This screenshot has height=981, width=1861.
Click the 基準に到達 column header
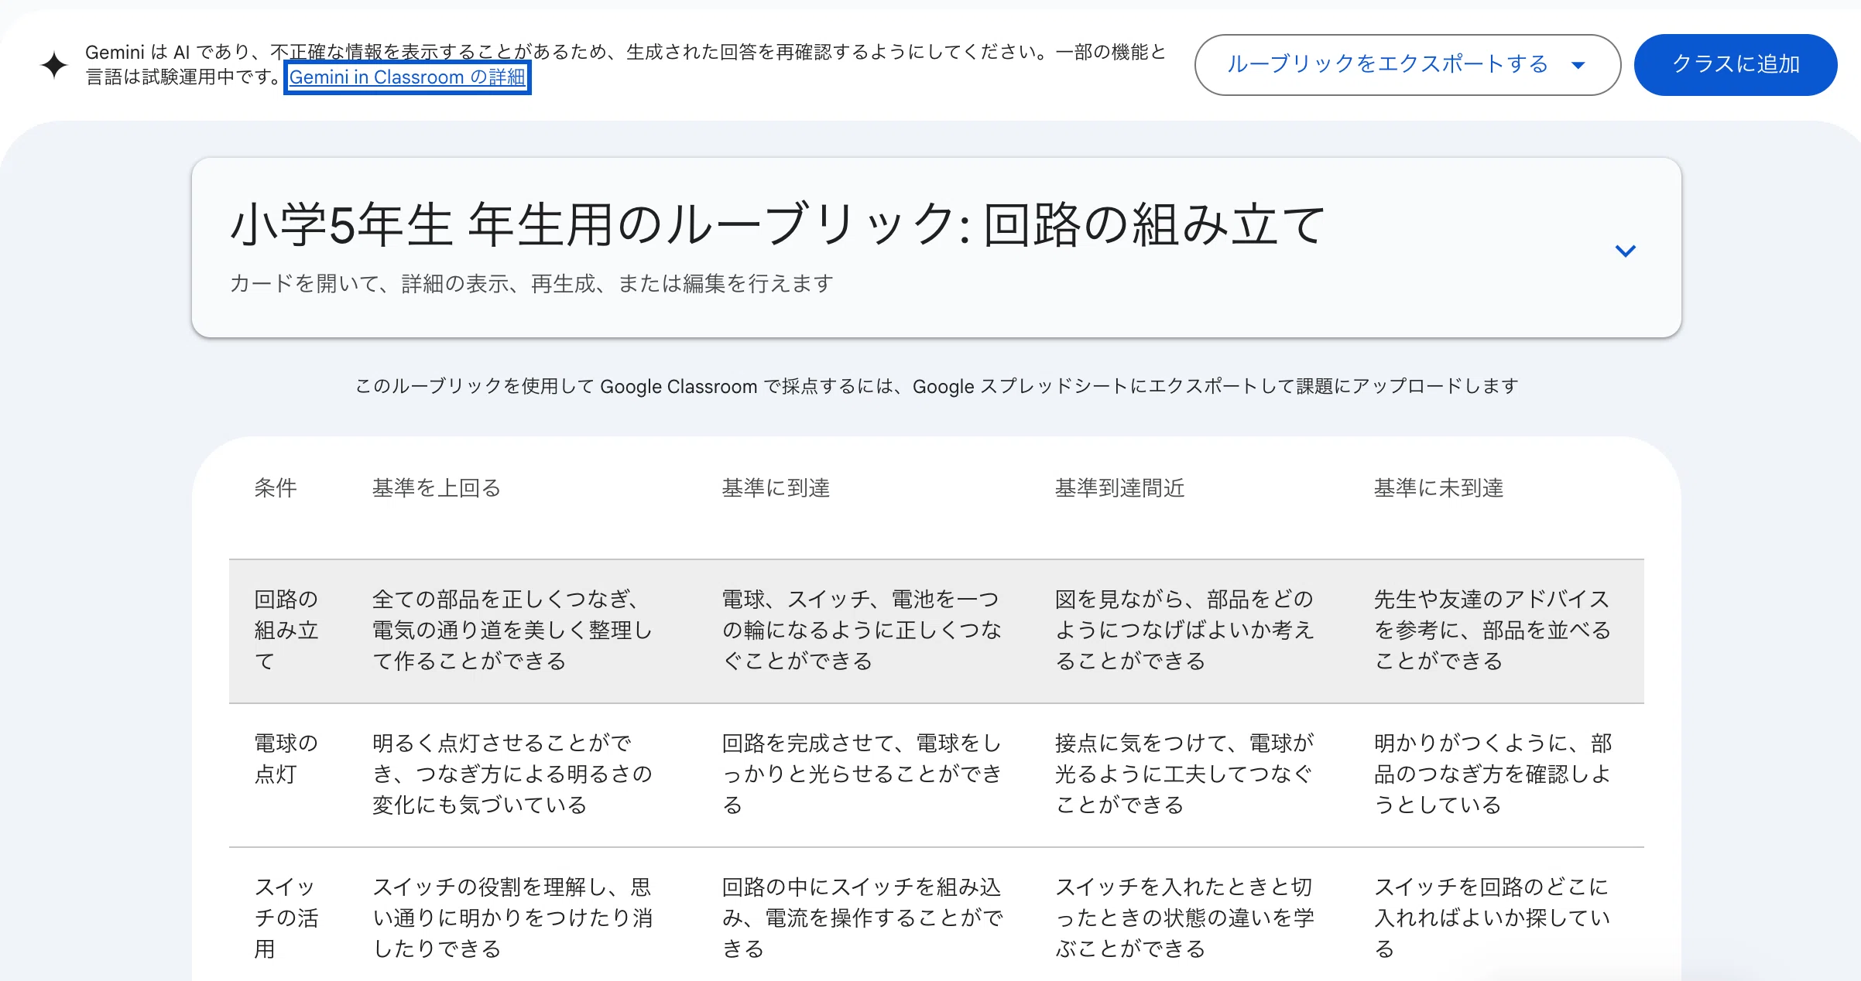tap(776, 487)
